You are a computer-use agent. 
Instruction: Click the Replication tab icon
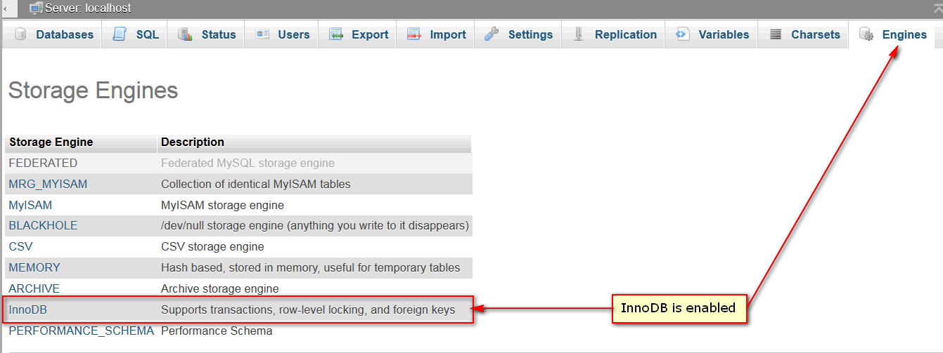coord(579,34)
